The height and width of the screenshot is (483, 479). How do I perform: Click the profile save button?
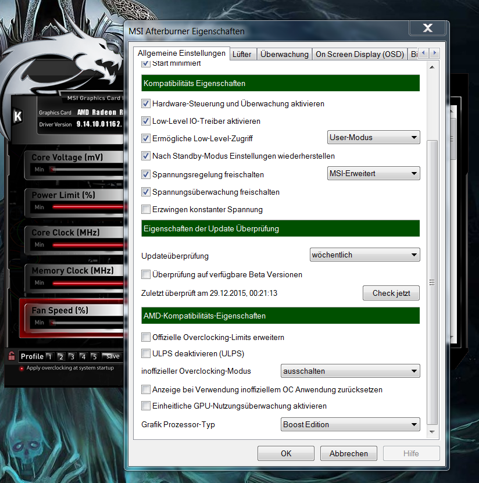112,356
